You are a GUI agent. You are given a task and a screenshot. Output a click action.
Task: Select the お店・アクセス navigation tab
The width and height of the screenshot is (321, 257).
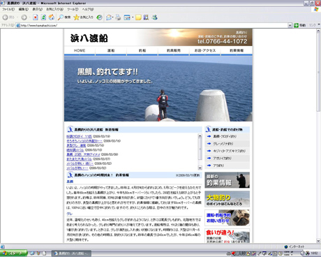pos(205,51)
